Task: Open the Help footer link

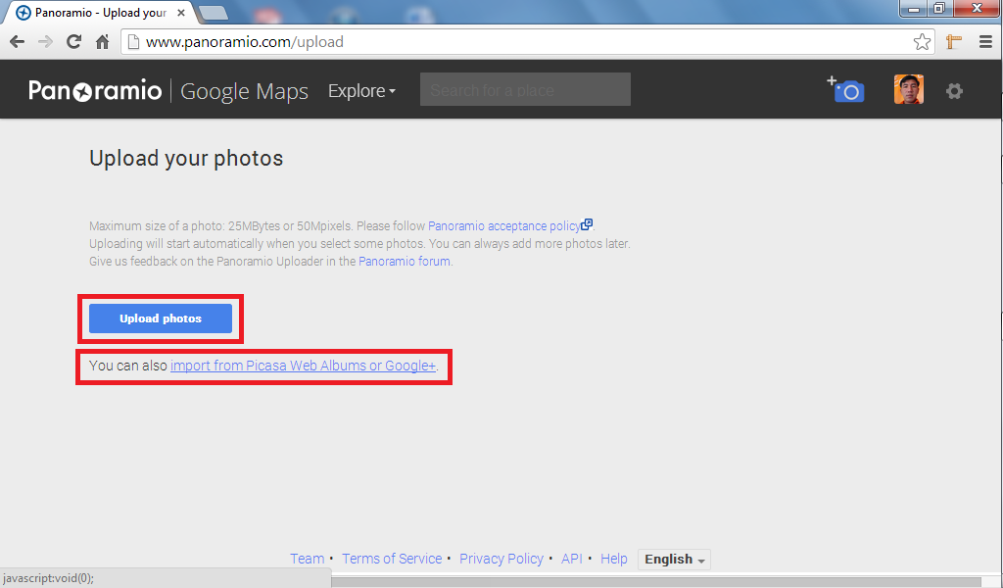Action: tap(613, 559)
